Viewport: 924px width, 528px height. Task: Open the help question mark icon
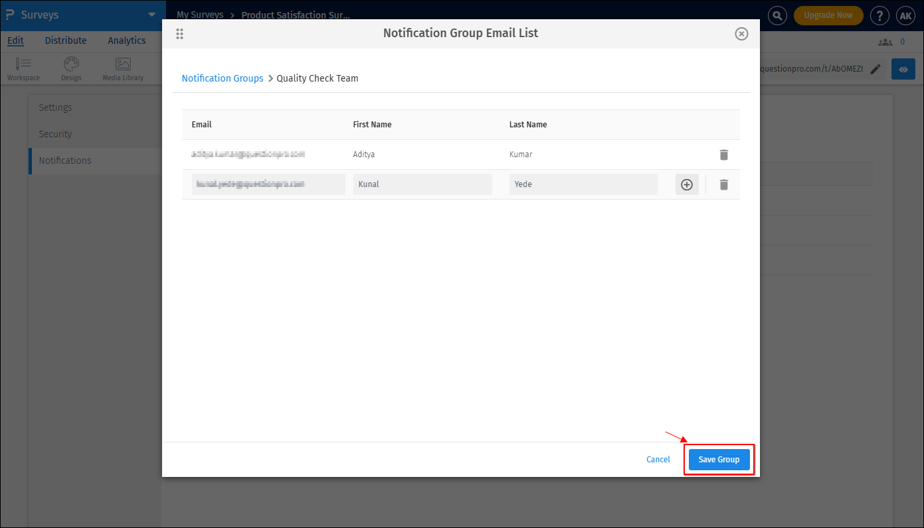pyautogui.click(x=879, y=15)
